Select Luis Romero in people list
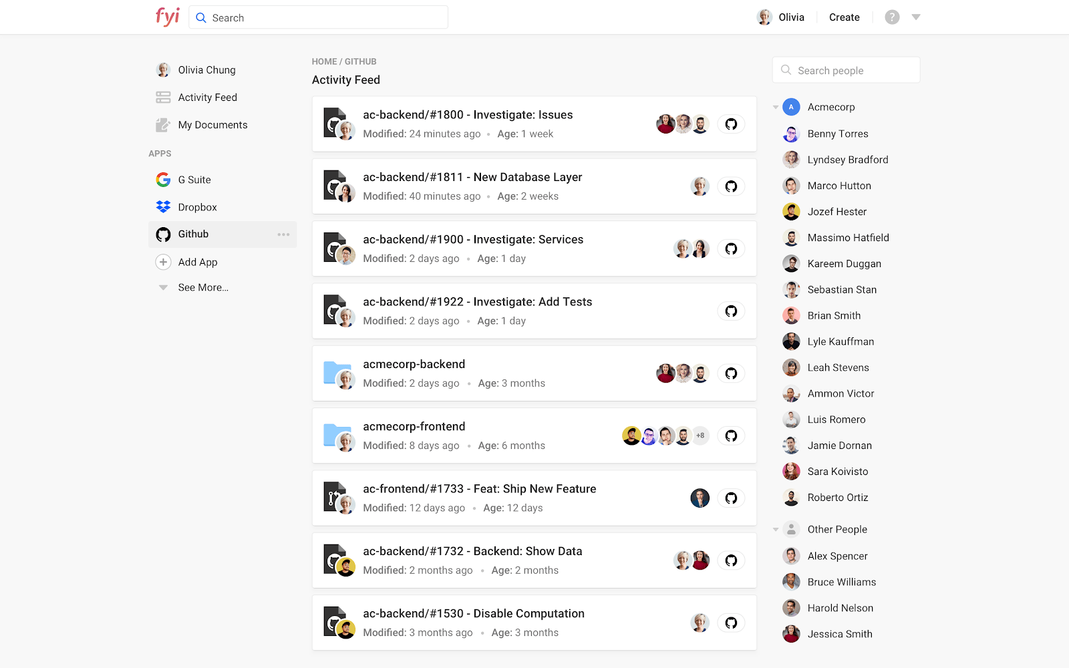 [824, 420]
